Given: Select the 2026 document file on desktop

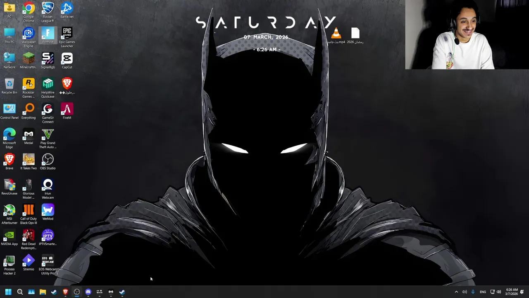Looking at the screenshot, I should [x=355, y=36].
